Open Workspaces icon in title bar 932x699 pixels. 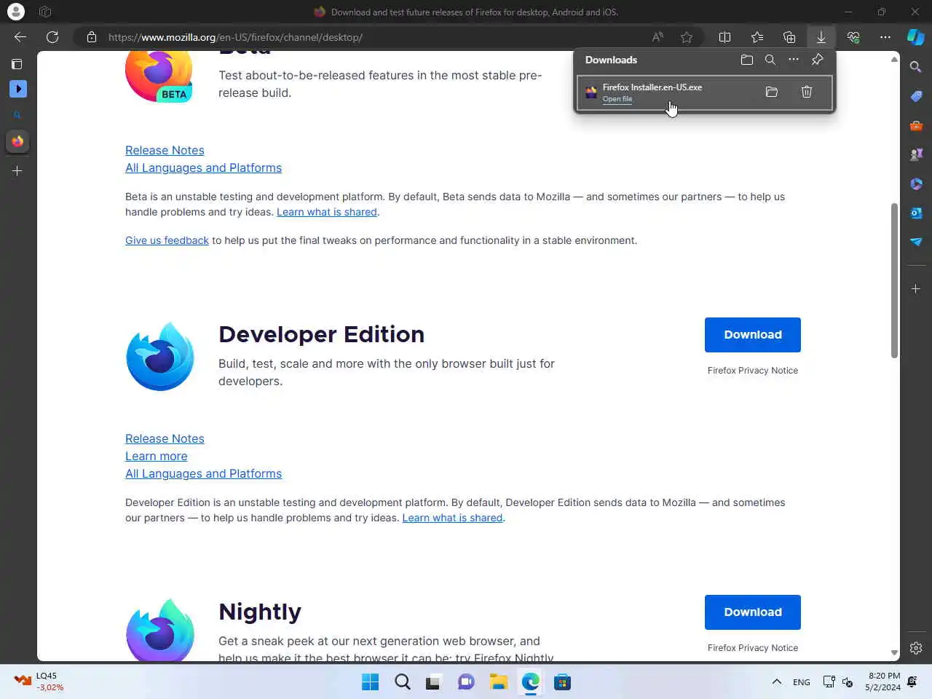click(45, 12)
